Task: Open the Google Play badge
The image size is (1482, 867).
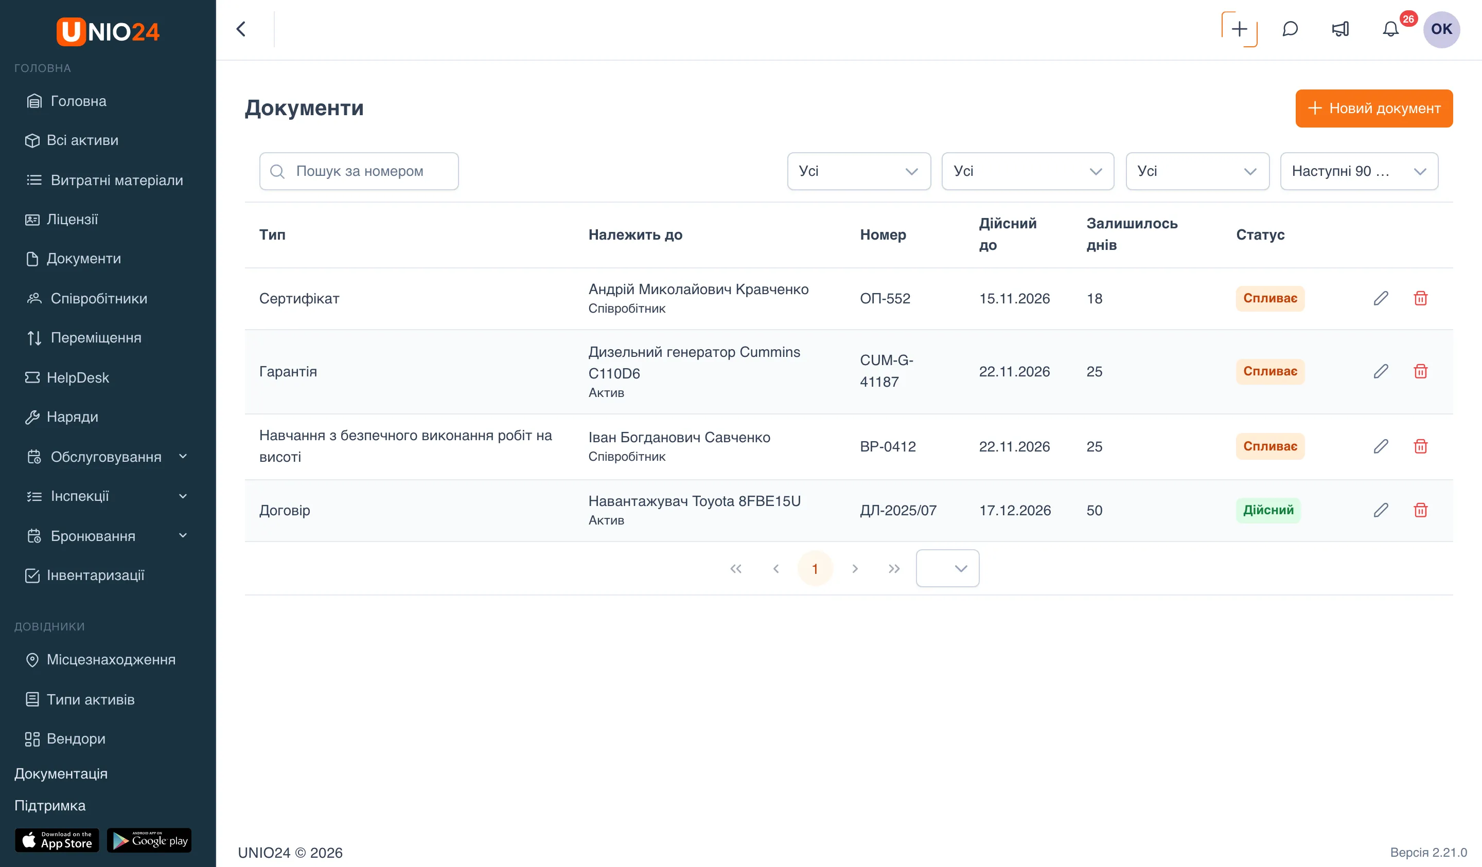Action: click(x=149, y=840)
